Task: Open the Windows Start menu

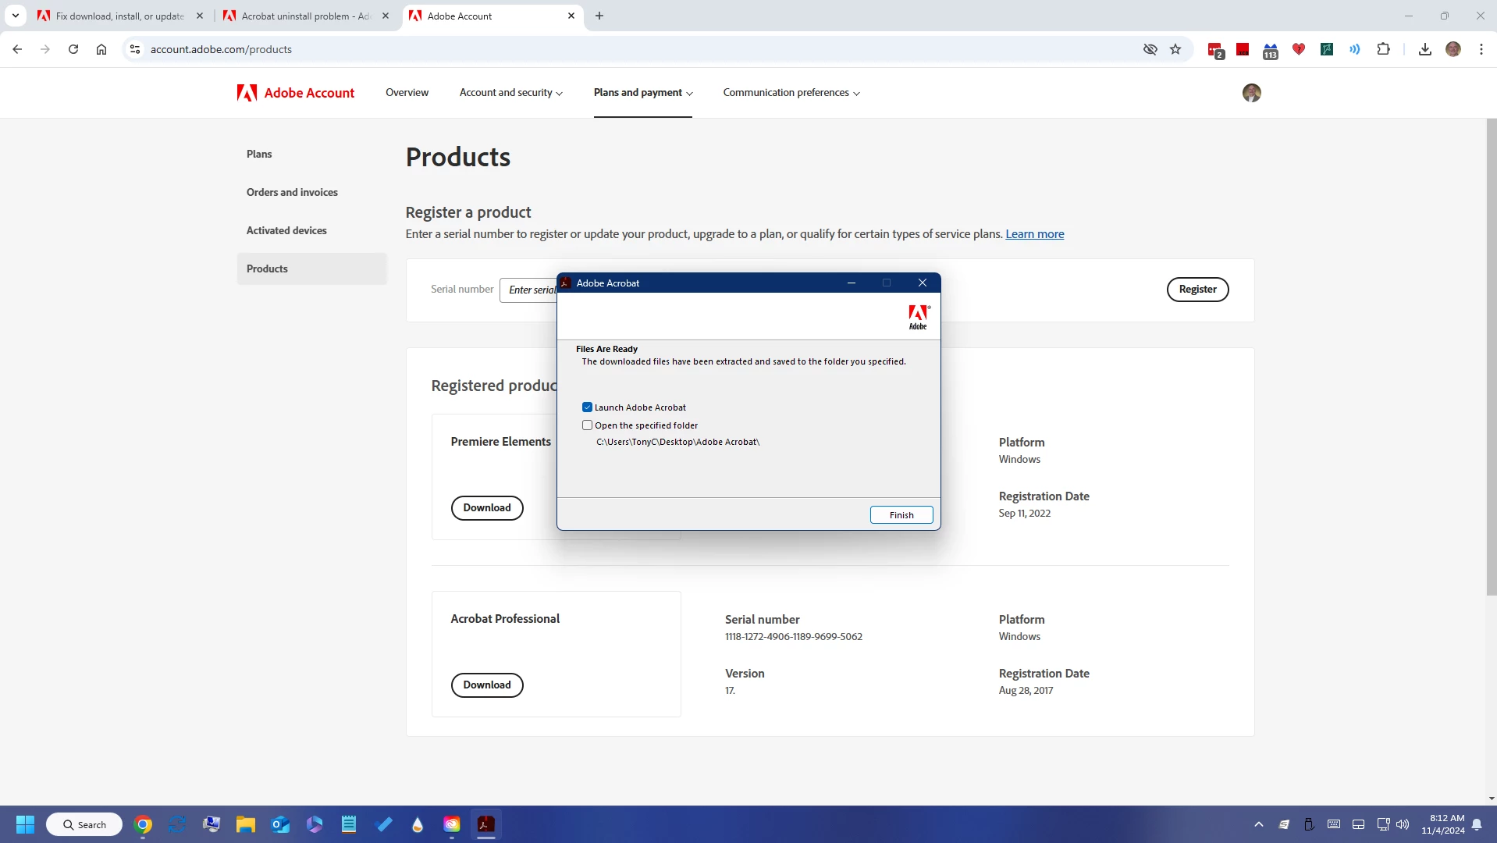Action: pos(25,824)
